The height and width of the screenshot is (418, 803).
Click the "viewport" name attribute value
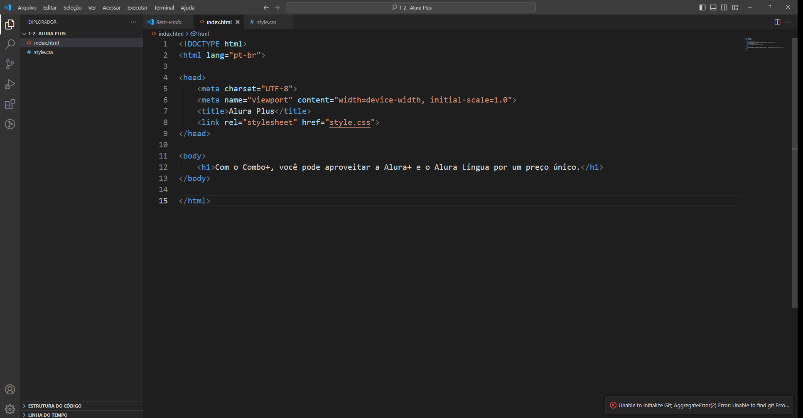(270, 100)
